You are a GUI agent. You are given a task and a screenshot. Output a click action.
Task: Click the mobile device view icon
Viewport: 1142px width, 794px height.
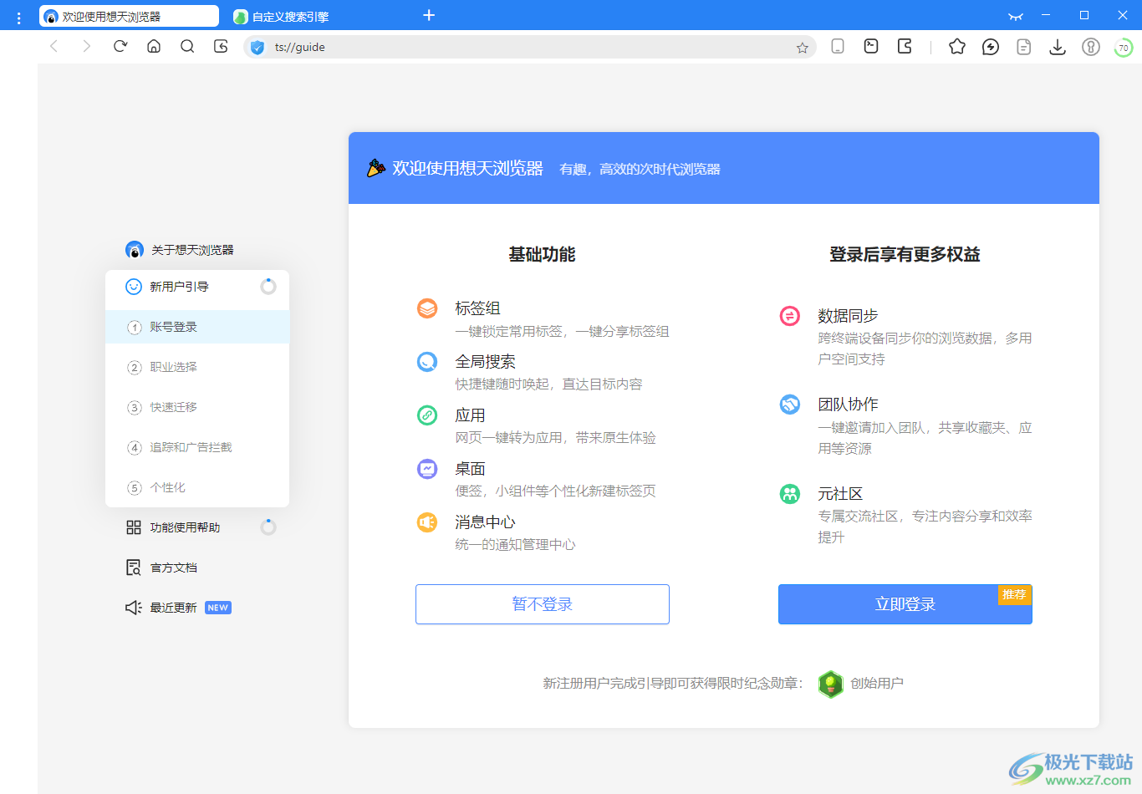click(x=838, y=47)
